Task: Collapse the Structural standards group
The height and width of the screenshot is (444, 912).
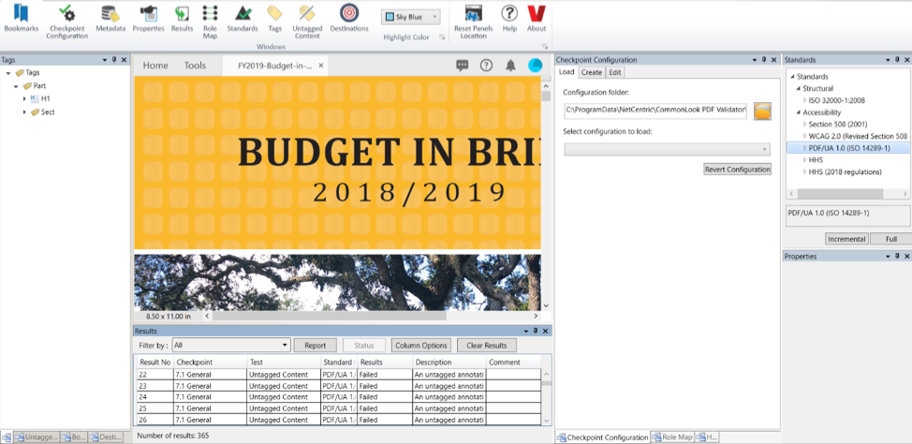Action: click(799, 88)
